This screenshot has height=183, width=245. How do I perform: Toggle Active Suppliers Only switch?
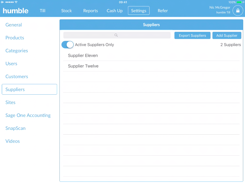(x=68, y=45)
